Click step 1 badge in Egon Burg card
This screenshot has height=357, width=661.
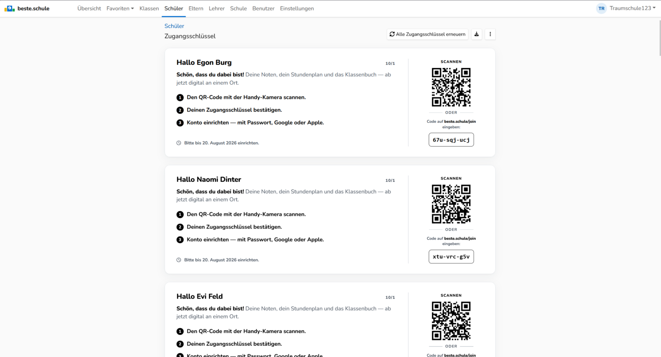coord(180,98)
